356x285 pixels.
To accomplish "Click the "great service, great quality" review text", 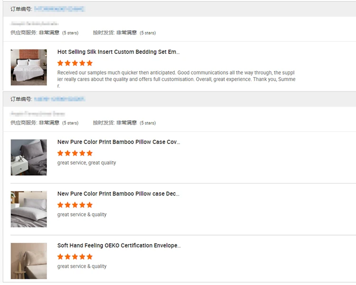I will pos(86,163).
